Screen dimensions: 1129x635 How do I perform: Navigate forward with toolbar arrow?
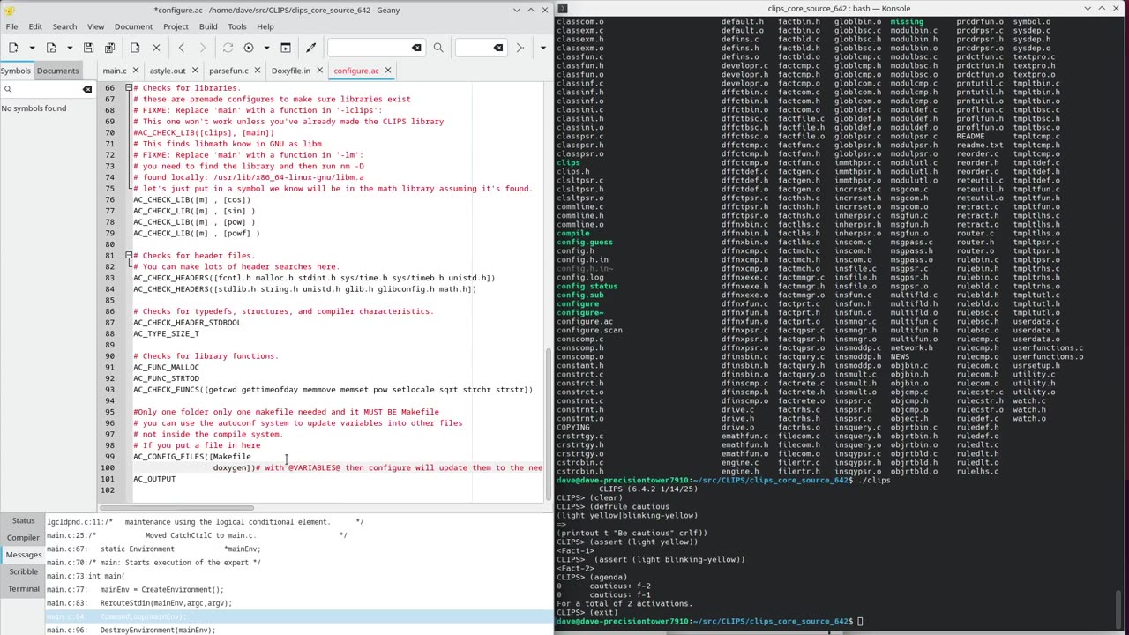pyautogui.click(x=203, y=48)
